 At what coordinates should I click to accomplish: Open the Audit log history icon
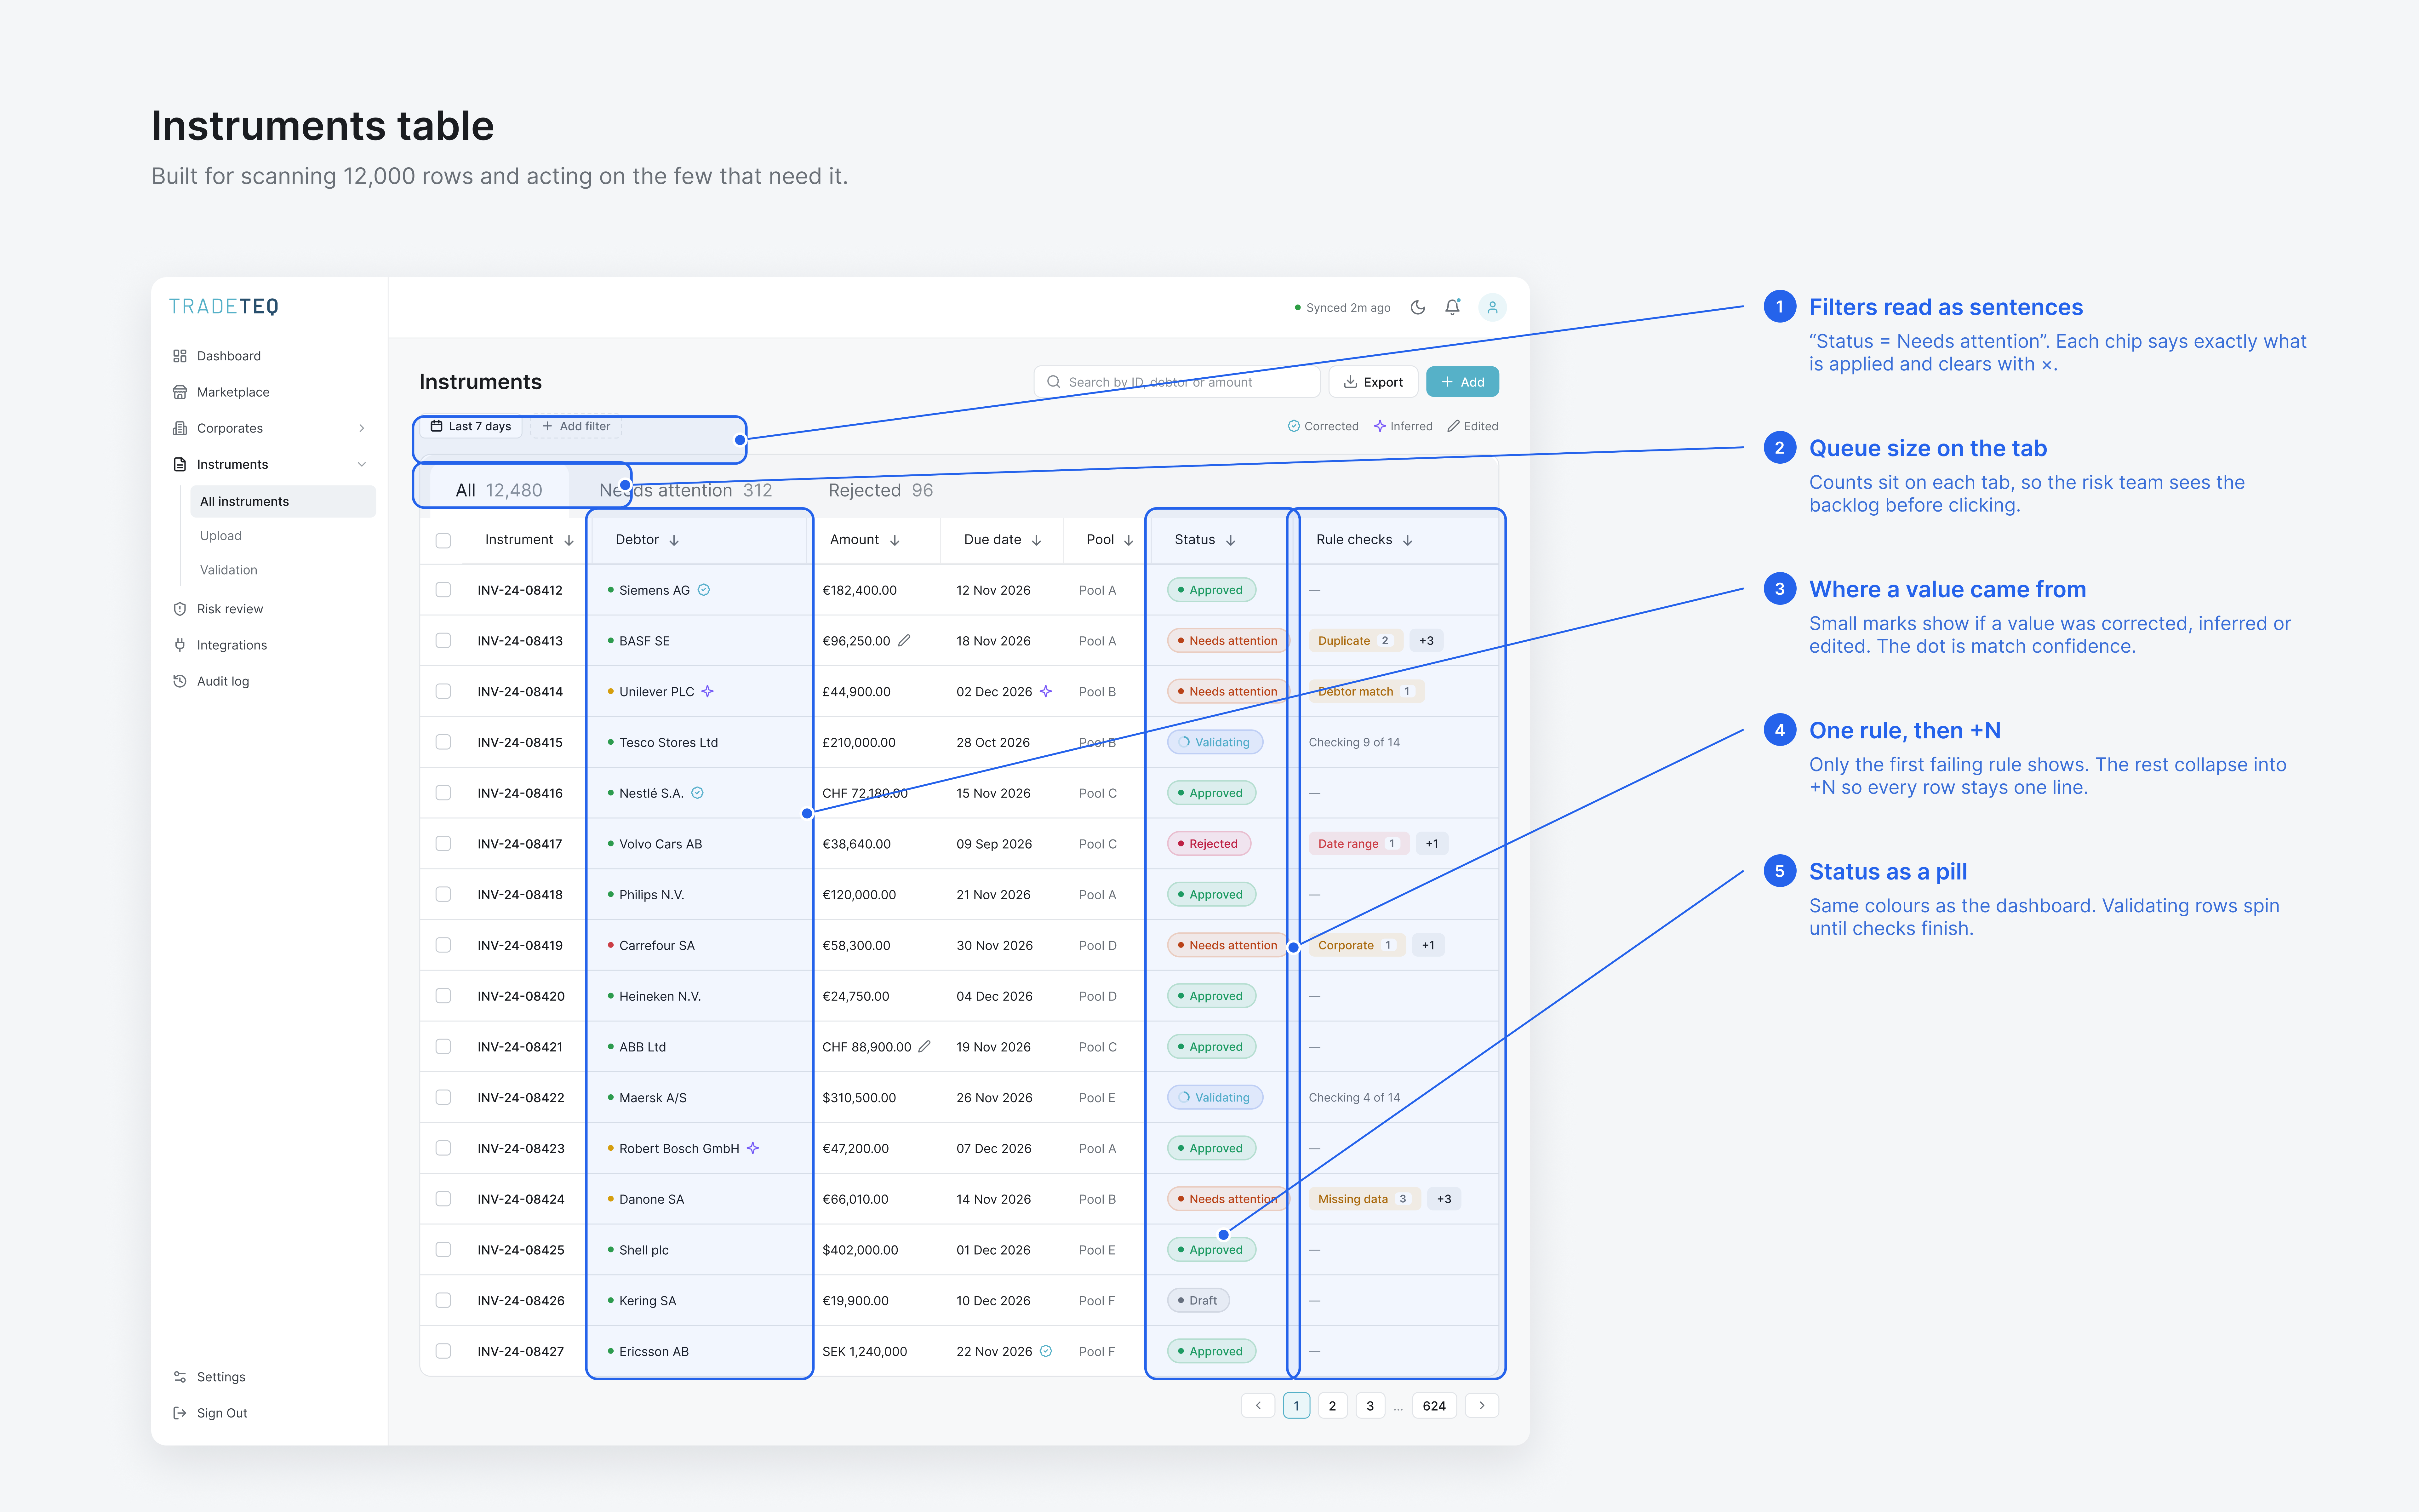[180, 681]
